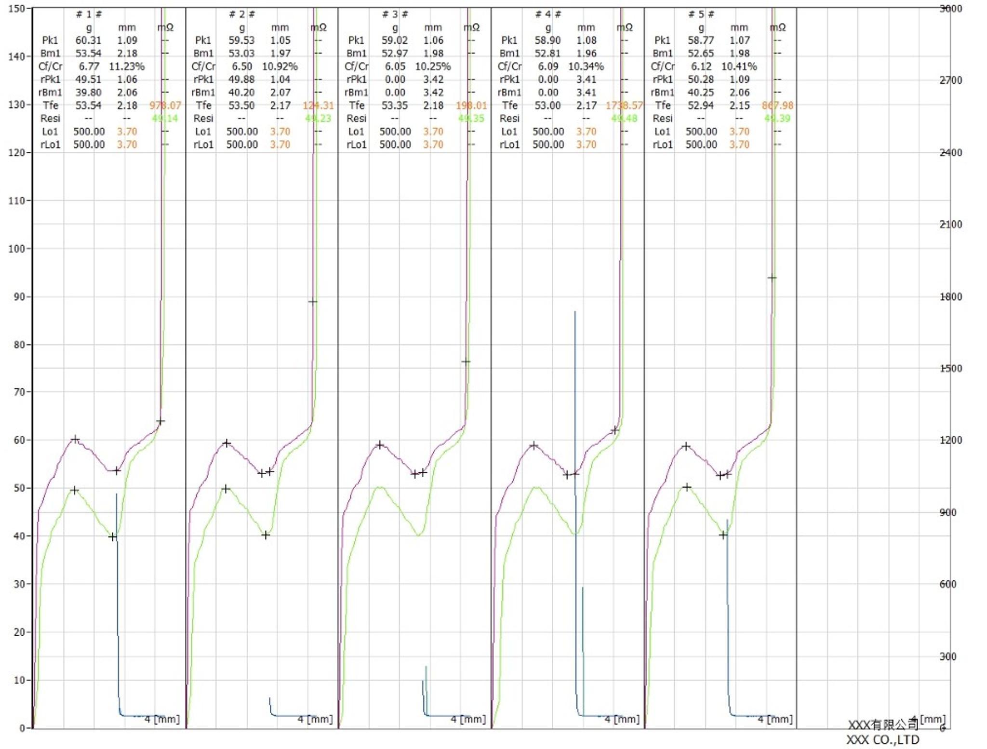Select Pk1 value 60.31 in panel 1
The height and width of the screenshot is (749, 987).
pyautogui.click(x=89, y=40)
